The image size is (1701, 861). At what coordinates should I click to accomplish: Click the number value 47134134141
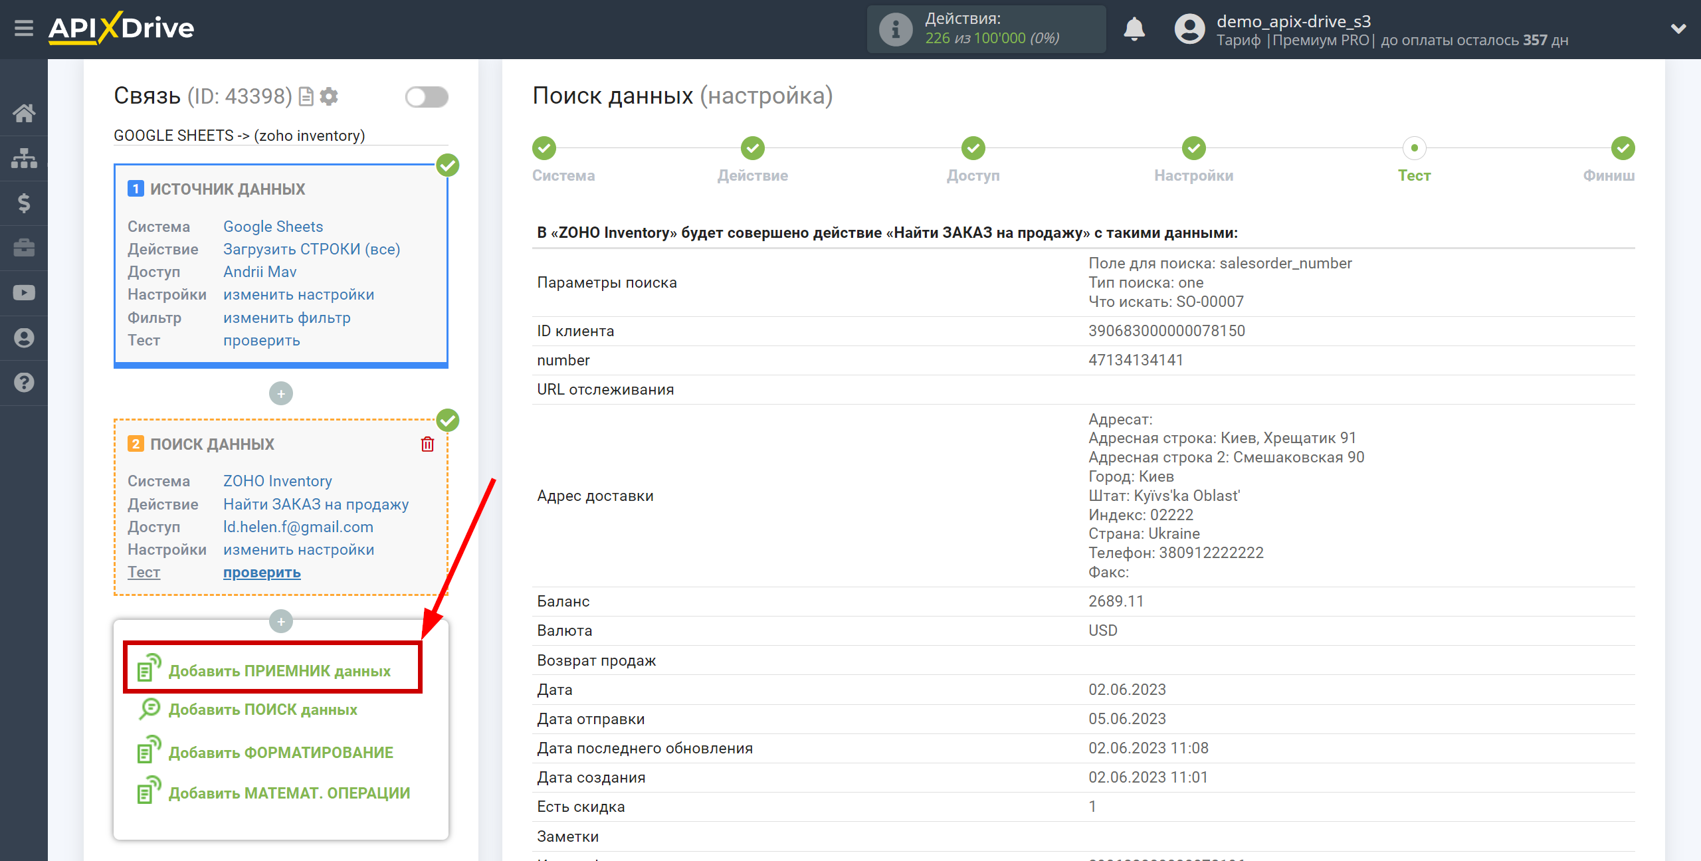pyautogui.click(x=1136, y=360)
